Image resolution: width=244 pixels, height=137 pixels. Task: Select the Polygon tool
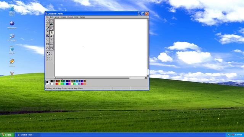(51, 44)
